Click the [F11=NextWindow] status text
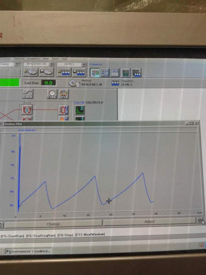The image size is (206, 275). click(90, 234)
